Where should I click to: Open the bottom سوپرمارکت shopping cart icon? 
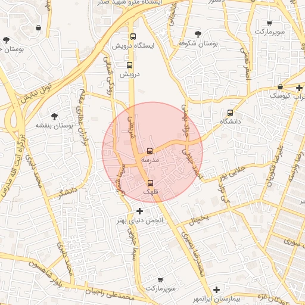point(160,280)
